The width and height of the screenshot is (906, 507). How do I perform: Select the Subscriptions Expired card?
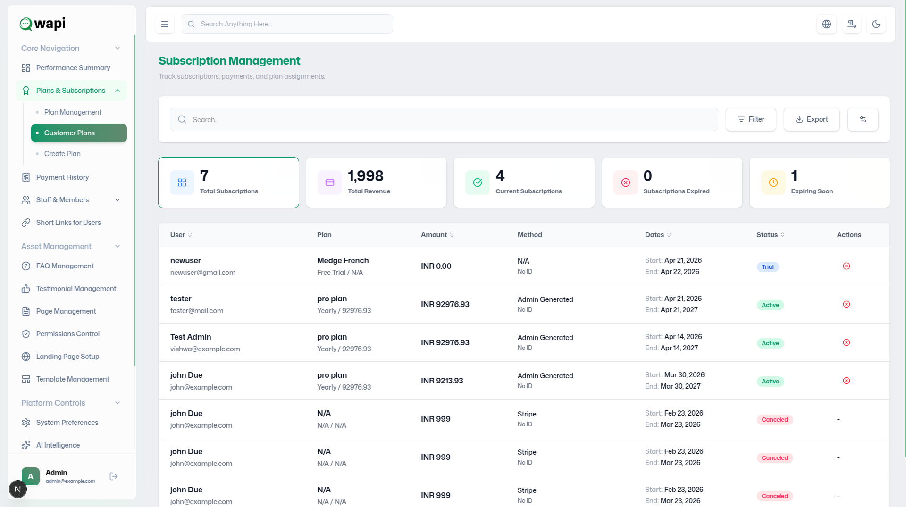(672, 183)
